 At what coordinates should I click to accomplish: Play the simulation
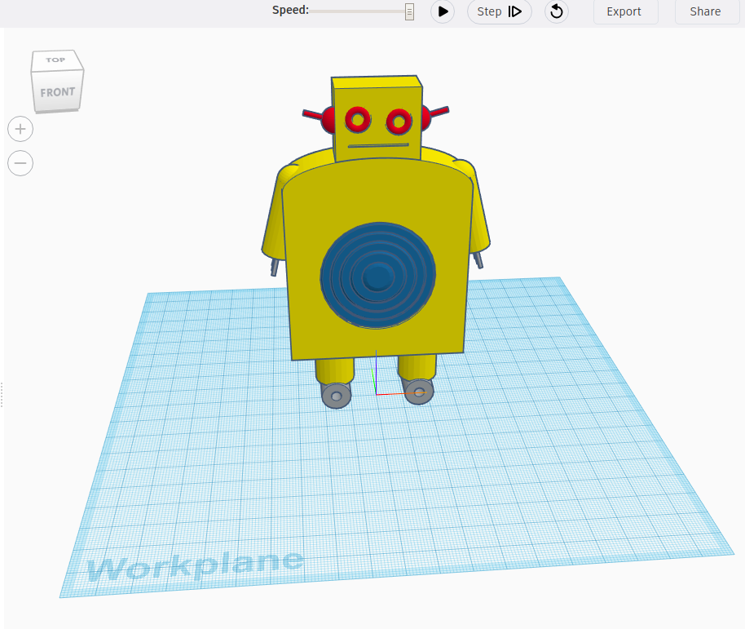442,11
